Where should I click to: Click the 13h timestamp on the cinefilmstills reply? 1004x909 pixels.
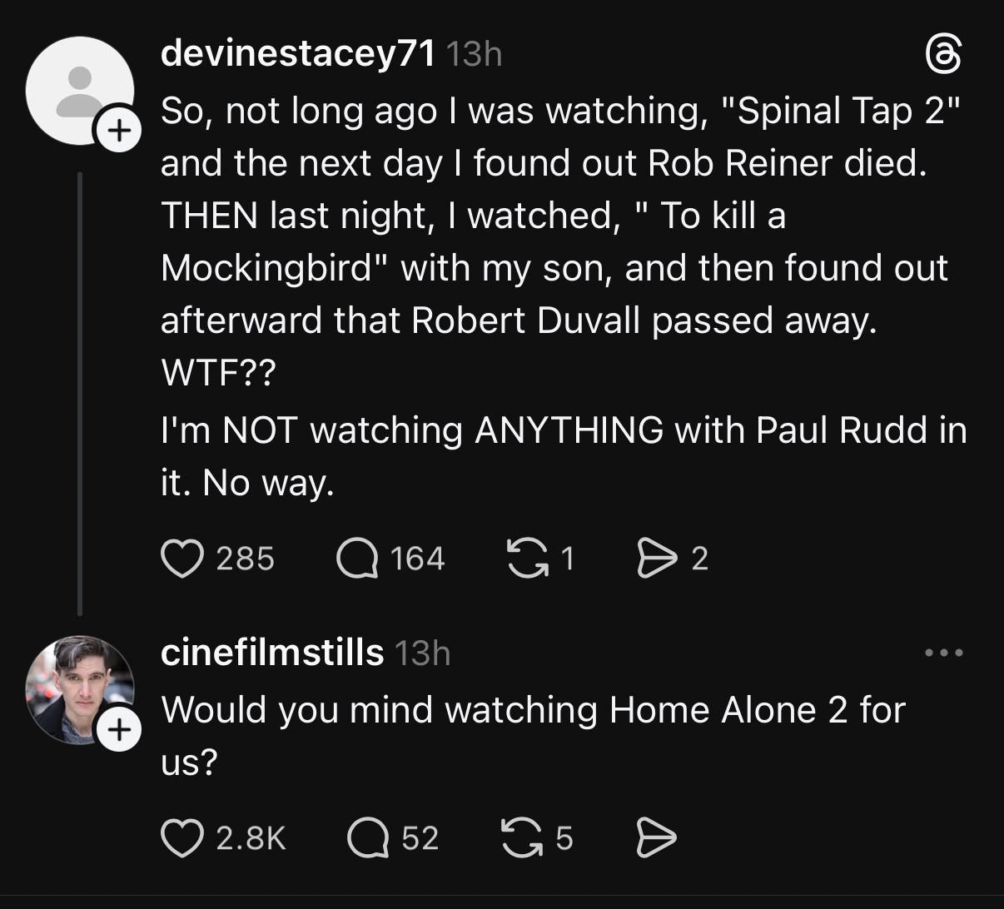(422, 653)
